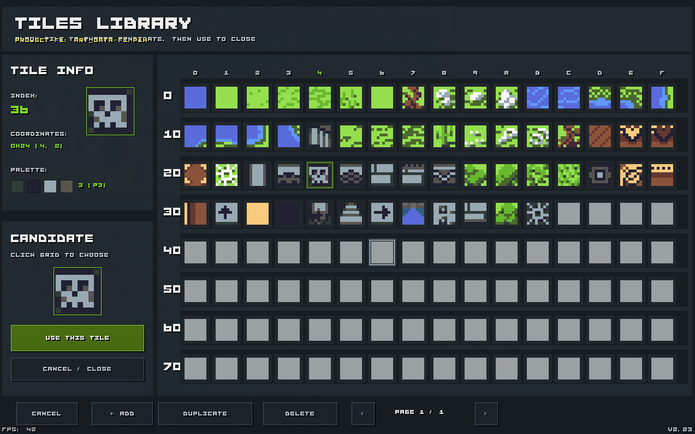Select the dark navy palette swatch
695x434 pixels.
pyautogui.click(x=34, y=186)
